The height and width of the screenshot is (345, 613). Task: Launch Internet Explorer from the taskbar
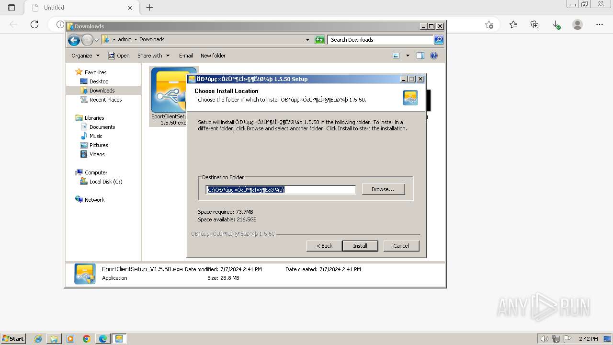pos(38,339)
